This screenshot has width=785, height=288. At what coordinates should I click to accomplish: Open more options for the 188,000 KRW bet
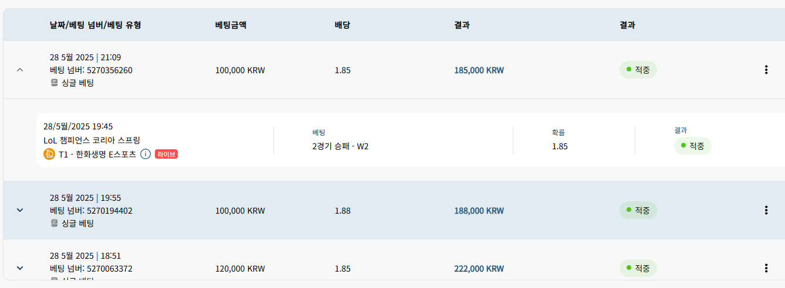pyautogui.click(x=766, y=210)
